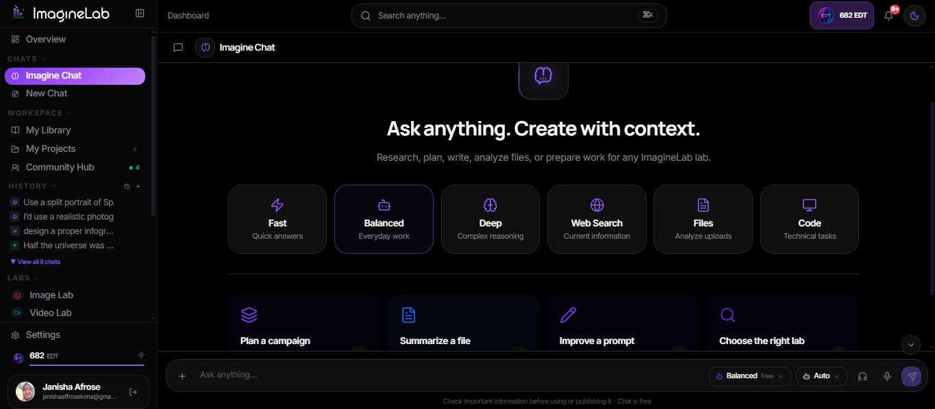Choose the 'Choose the right lab' suggestion
This screenshot has height=409, width=935.
(783, 323)
